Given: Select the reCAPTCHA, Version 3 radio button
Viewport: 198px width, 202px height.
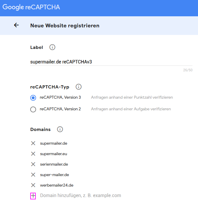Looking at the screenshot, I should pyautogui.click(x=33, y=98).
